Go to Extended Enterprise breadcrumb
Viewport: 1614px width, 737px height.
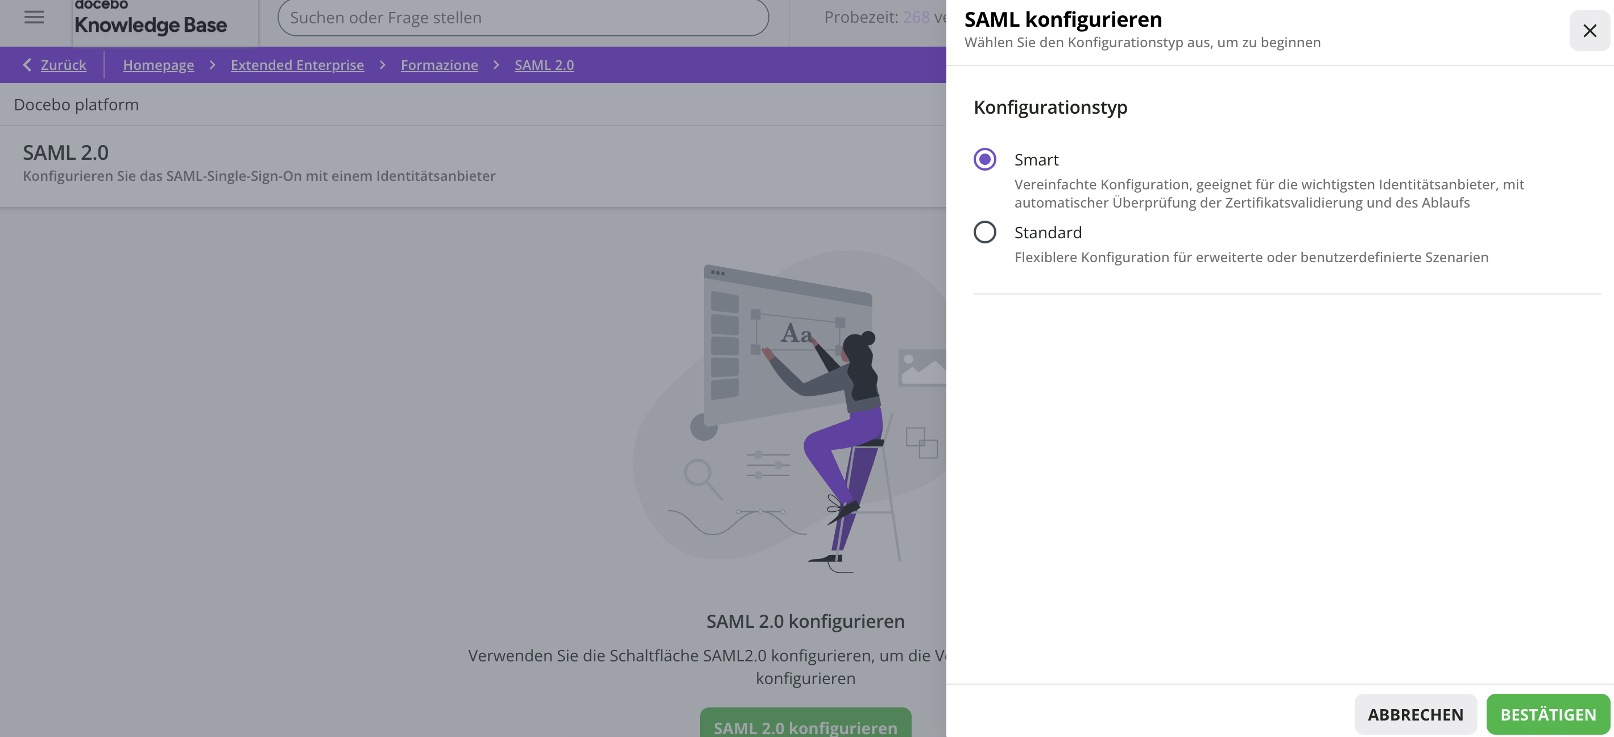pyautogui.click(x=297, y=65)
